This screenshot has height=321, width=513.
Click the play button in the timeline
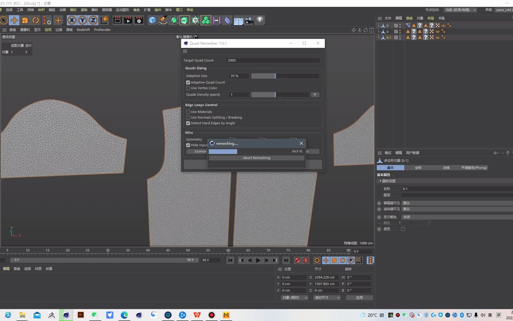click(258, 260)
